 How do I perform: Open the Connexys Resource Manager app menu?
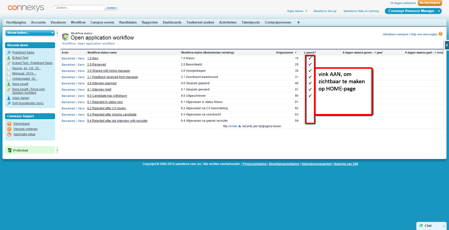coord(413,11)
